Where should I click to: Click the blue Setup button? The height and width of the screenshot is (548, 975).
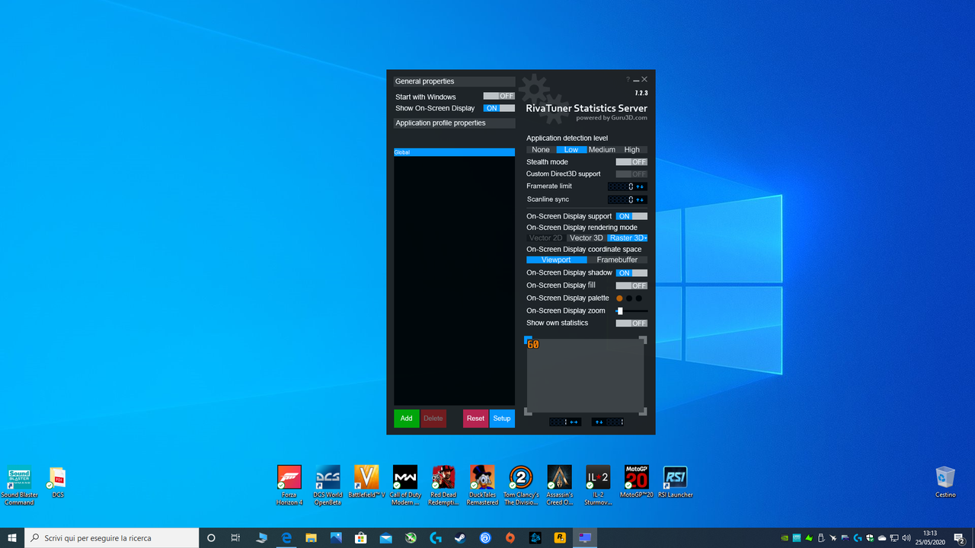pos(502,419)
